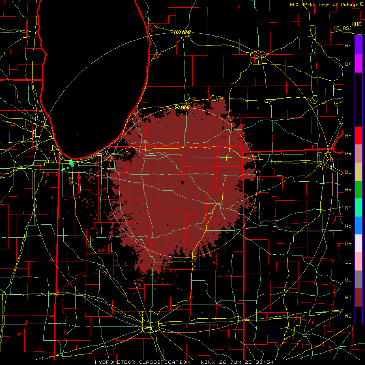This screenshot has height=365, width=365.
Task: Pick the yellow BD big drops swatch
Action: [x=358, y=172]
